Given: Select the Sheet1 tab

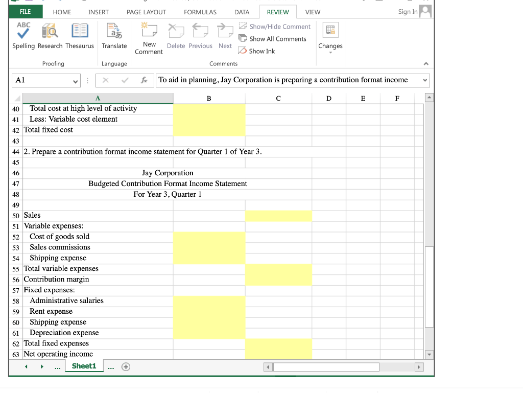Looking at the screenshot, I should coord(84,366).
